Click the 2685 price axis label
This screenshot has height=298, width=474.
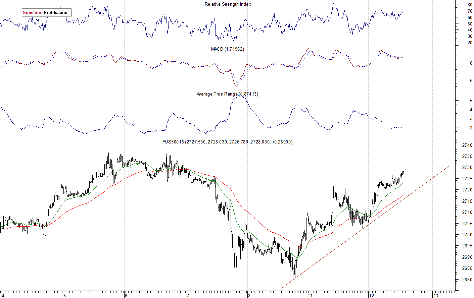467,269
